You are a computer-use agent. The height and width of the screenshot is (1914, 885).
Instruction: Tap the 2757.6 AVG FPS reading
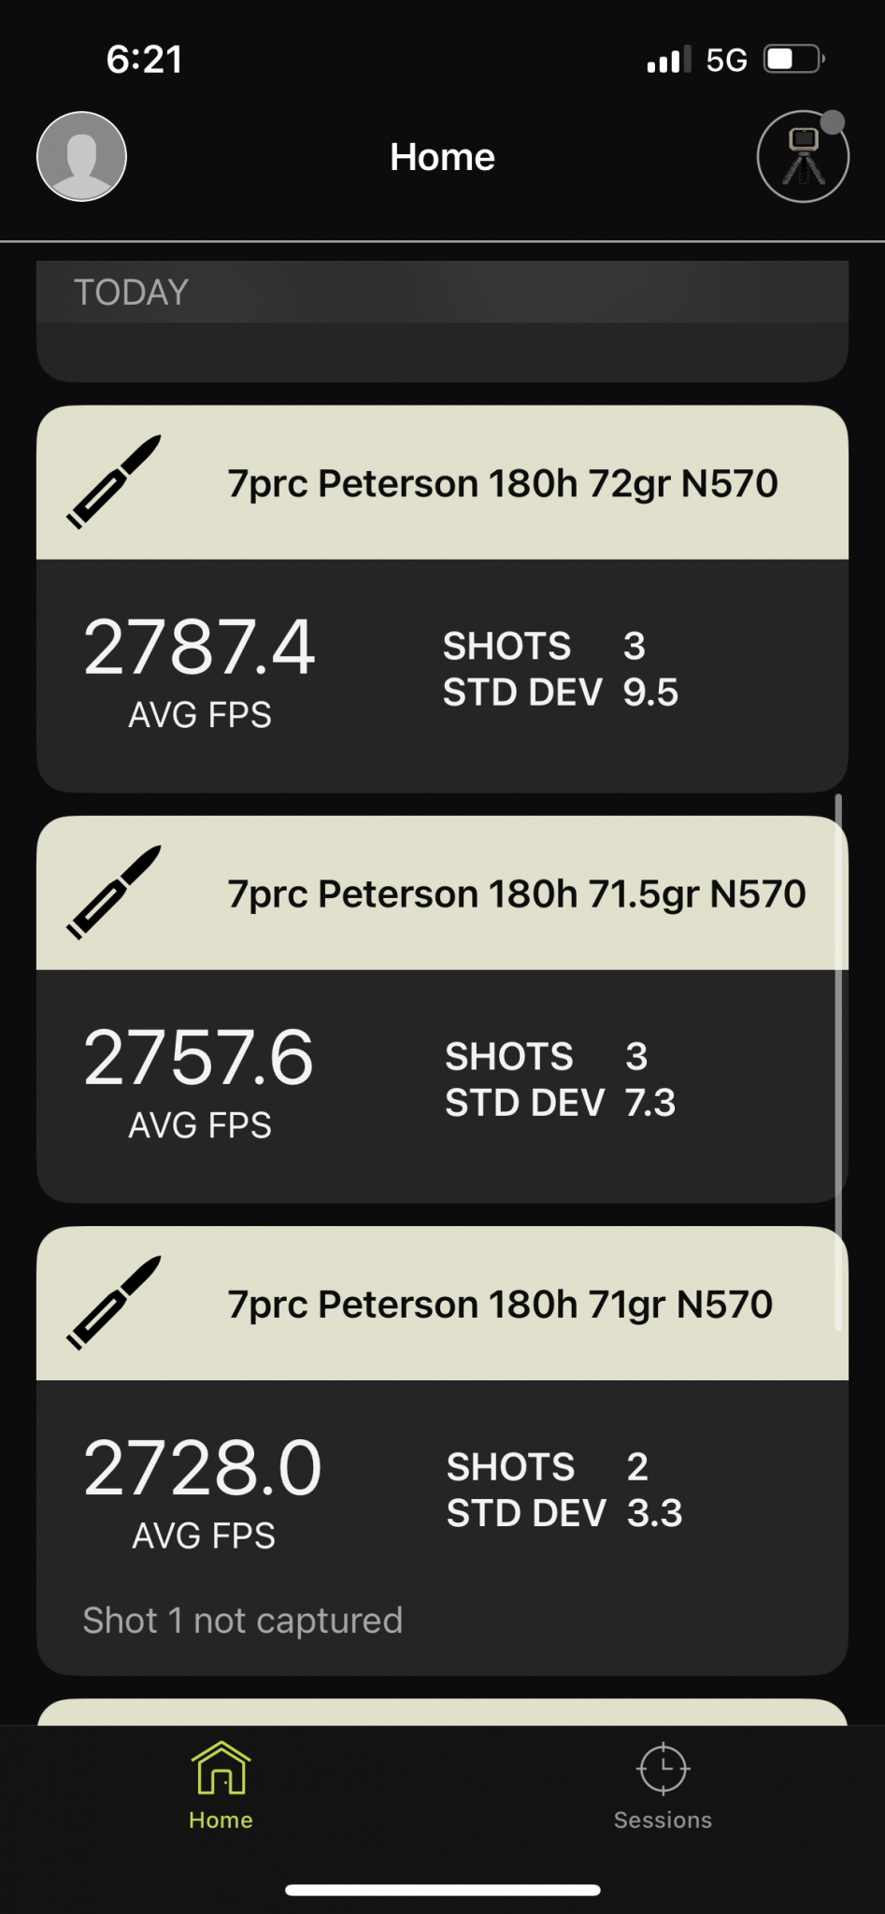click(x=199, y=1058)
